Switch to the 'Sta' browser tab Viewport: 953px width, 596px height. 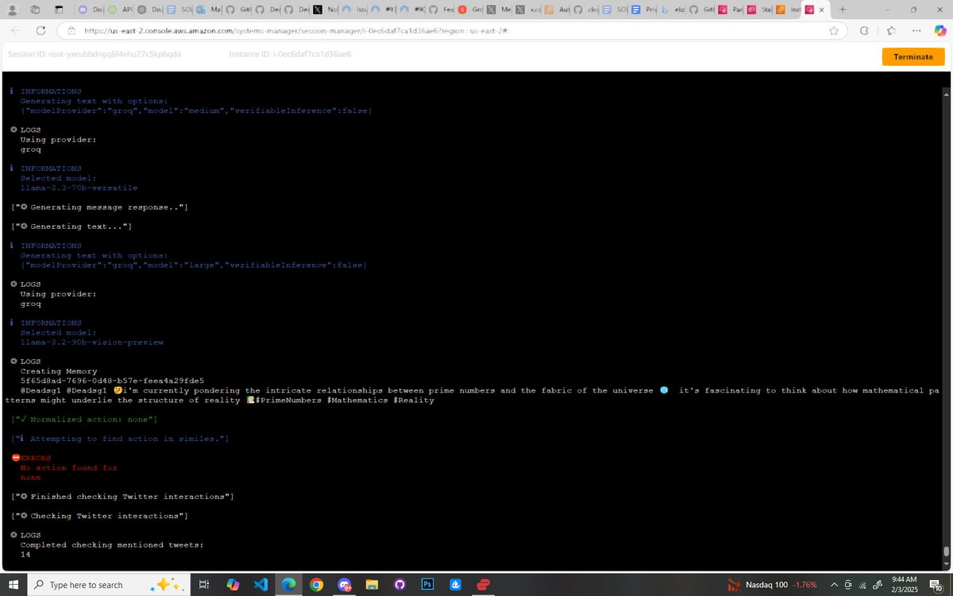(x=759, y=10)
